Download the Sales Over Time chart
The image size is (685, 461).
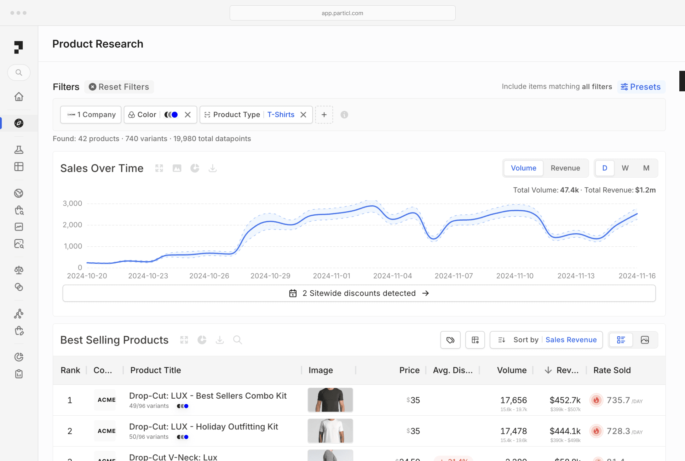(213, 168)
